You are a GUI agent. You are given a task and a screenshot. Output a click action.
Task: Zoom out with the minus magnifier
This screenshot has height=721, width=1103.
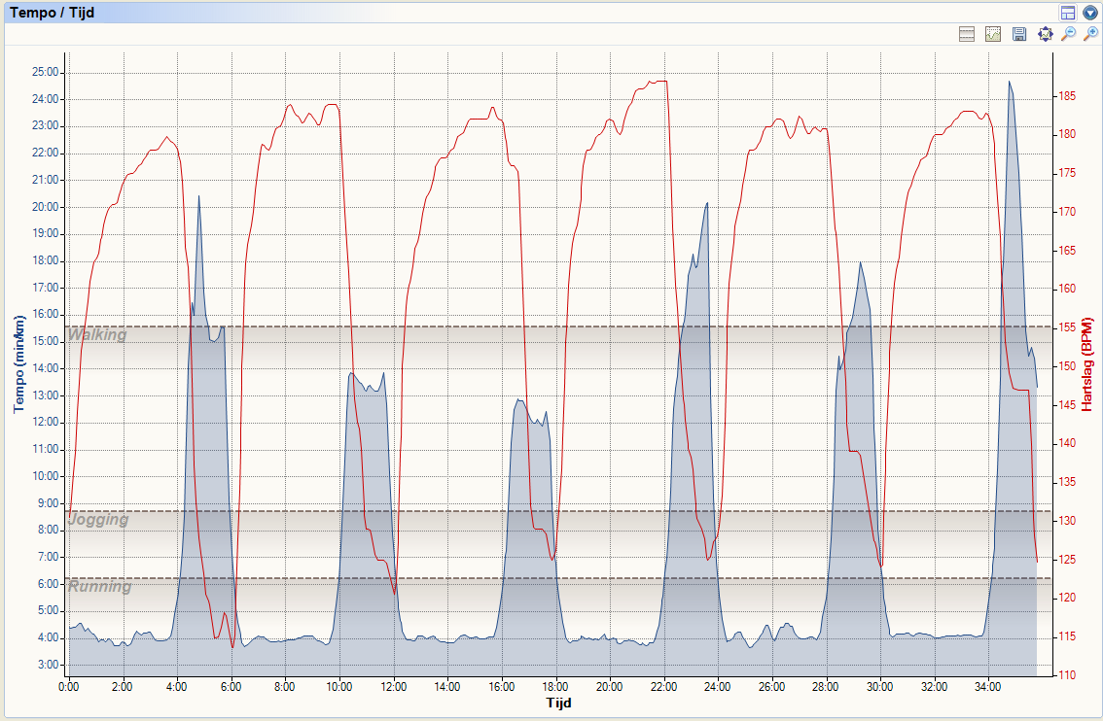click(x=1068, y=34)
